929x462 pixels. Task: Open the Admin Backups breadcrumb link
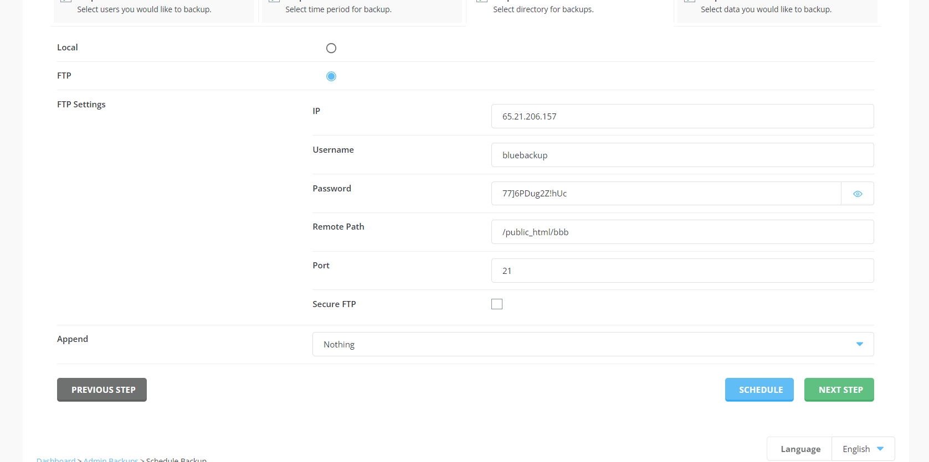(x=111, y=459)
